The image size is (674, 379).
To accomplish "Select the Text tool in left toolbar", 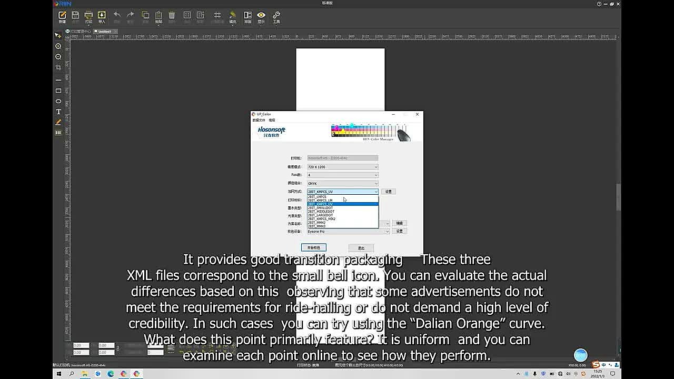I will (58, 112).
